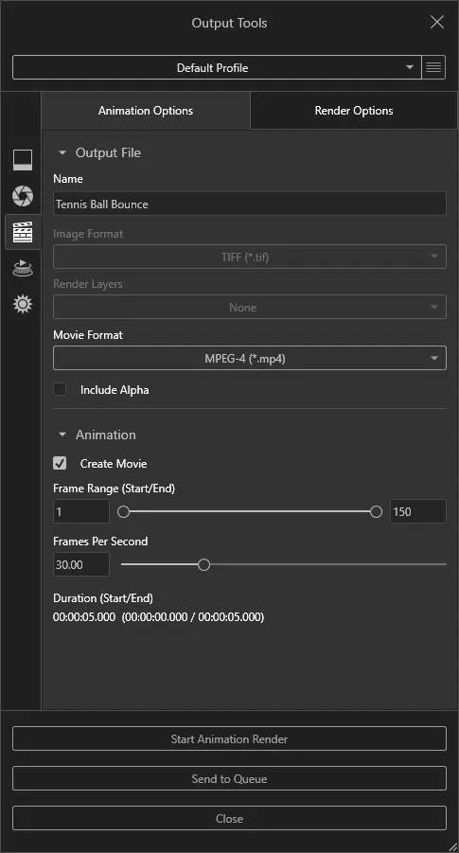Collapse the Animation section
Image resolution: width=459 pixels, height=853 pixels.
coord(62,435)
